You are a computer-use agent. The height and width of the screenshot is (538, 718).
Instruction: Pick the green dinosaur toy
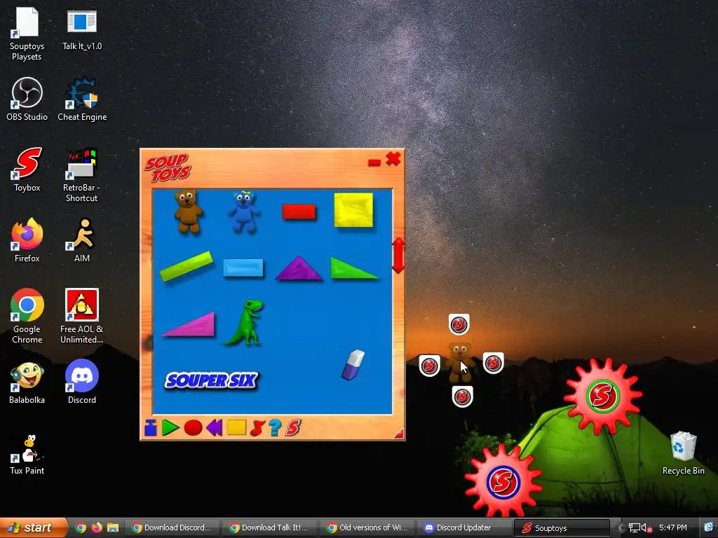(244, 322)
